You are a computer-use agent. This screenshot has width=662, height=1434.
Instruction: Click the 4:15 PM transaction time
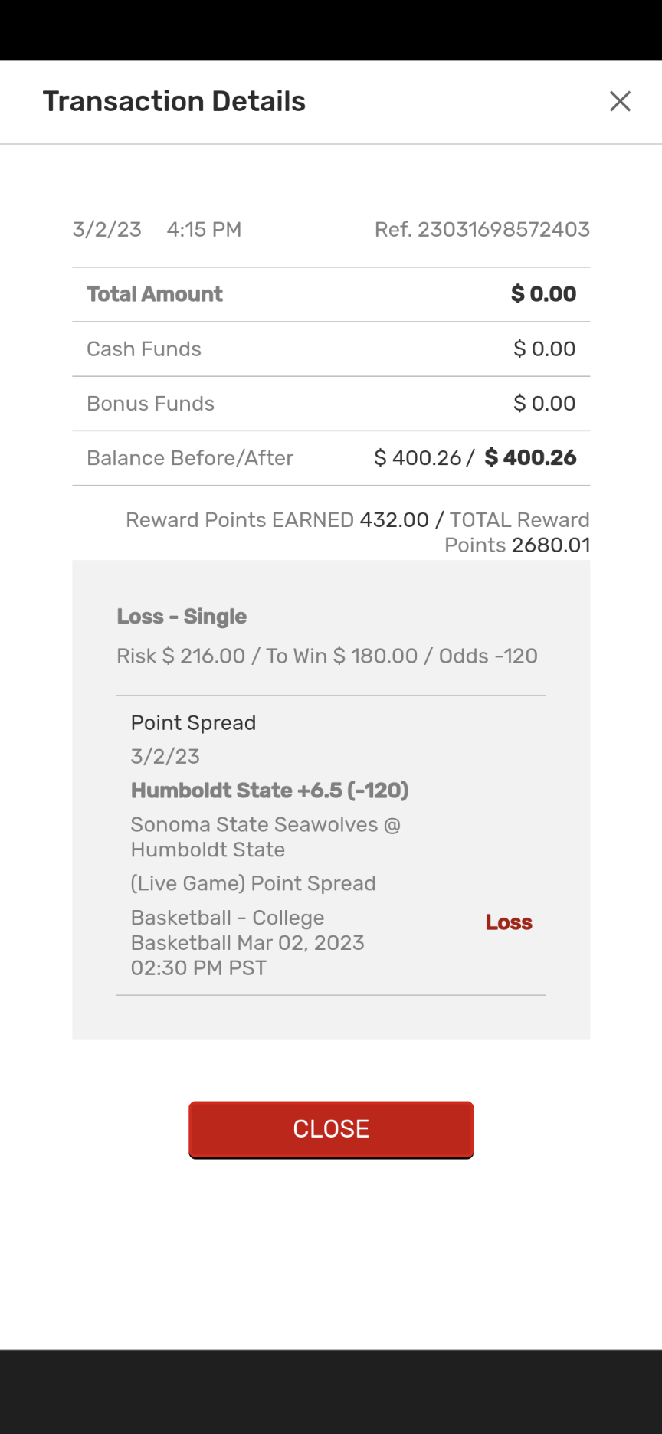click(x=204, y=229)
